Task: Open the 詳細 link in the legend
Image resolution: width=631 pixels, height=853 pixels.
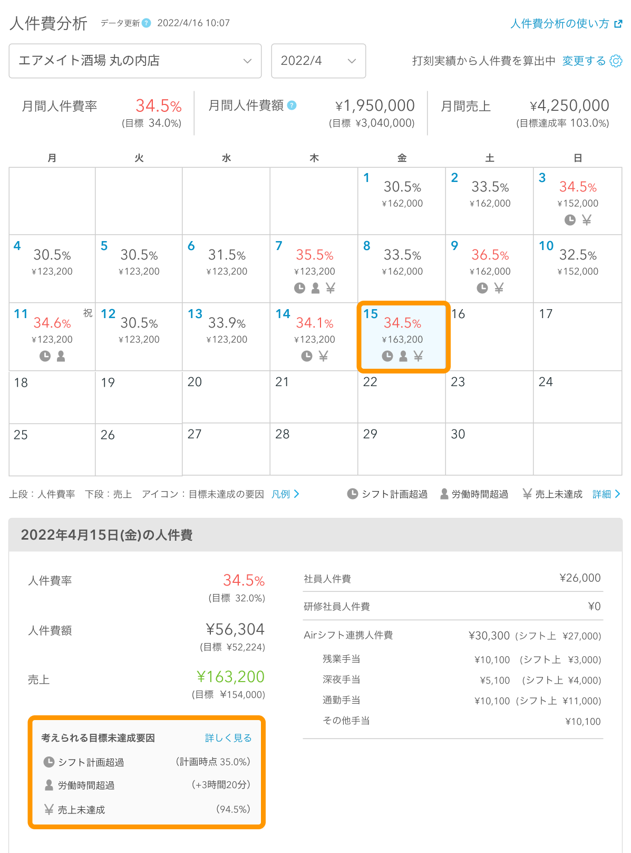Action: click(x=606, y=494)
